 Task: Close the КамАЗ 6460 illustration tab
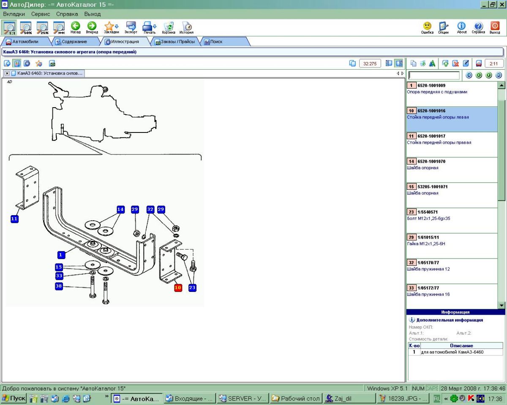[7, 73]
